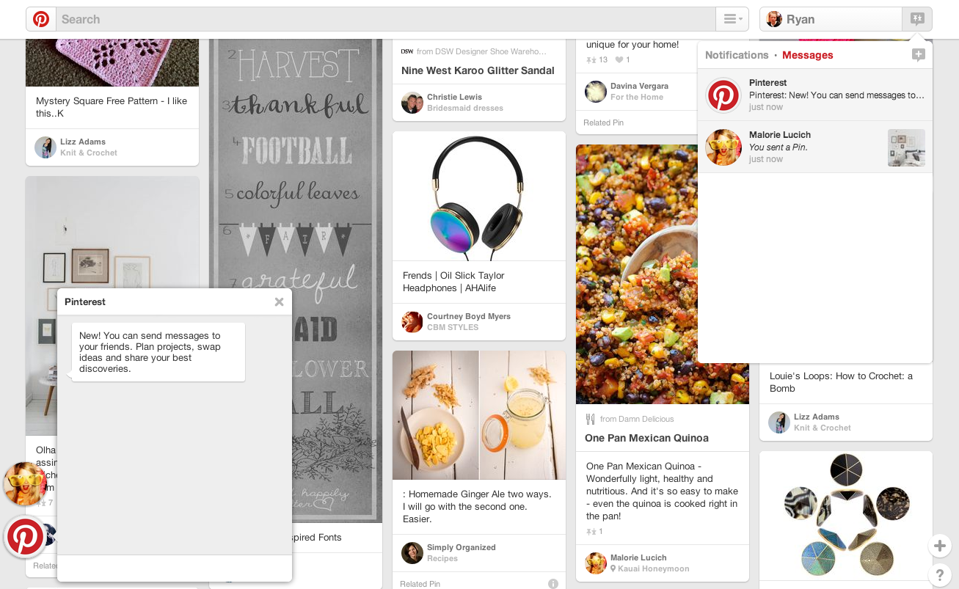Open Davina Vergara For the Home board

pos(639,92)
